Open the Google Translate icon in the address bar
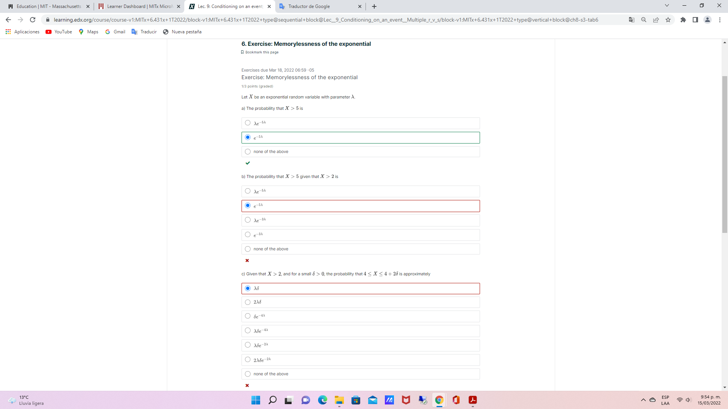728x409 pixels. point(631,20)
